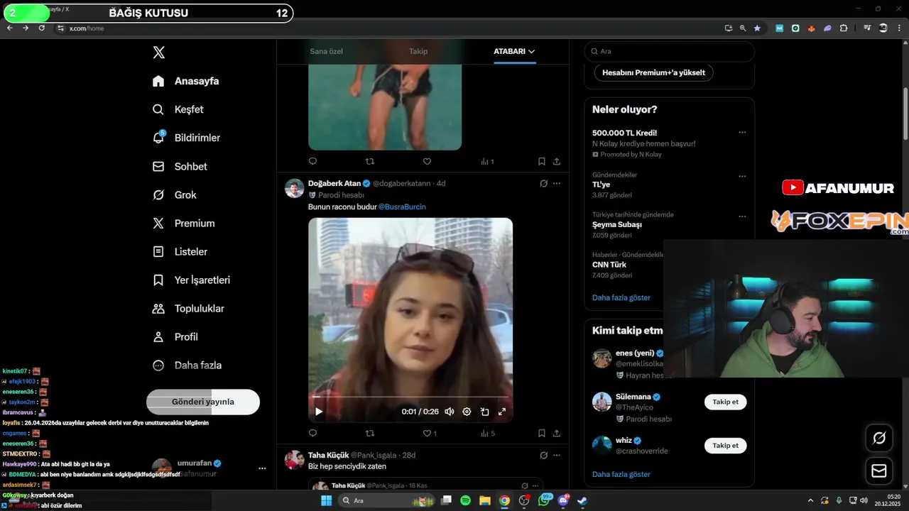The image size is (909, 511).
Task: Open more menu on Doğaberk Atan post
Action: pyautogui.click(x=557, y=183)
